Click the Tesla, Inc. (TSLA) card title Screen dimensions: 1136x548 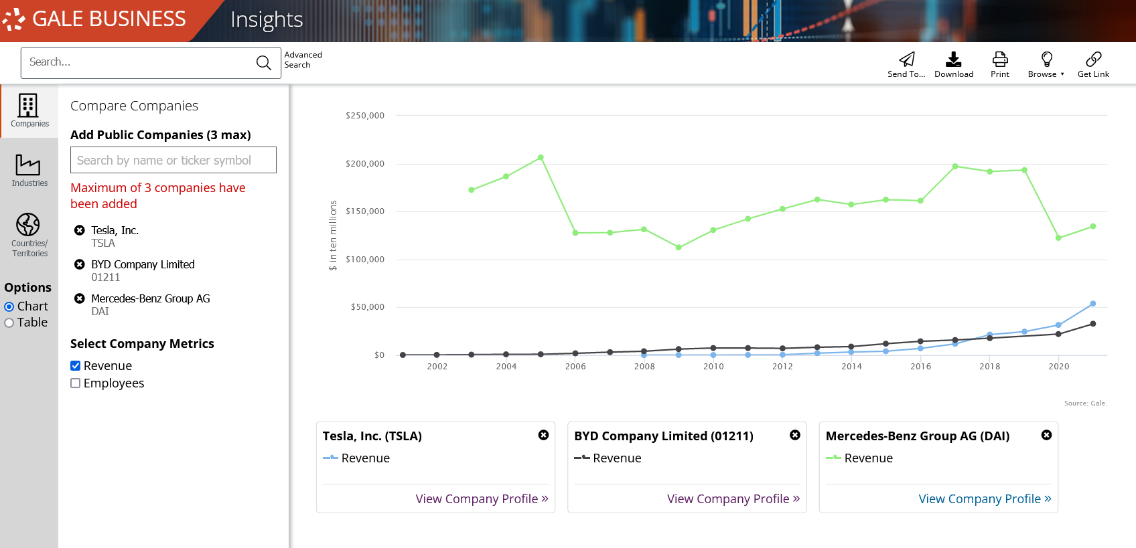coord(372,436)
